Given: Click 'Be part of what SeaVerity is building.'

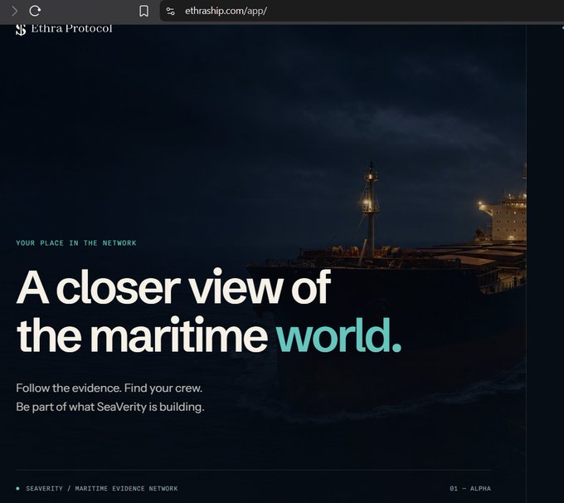Looking at the screenshot, I should 110,407.
